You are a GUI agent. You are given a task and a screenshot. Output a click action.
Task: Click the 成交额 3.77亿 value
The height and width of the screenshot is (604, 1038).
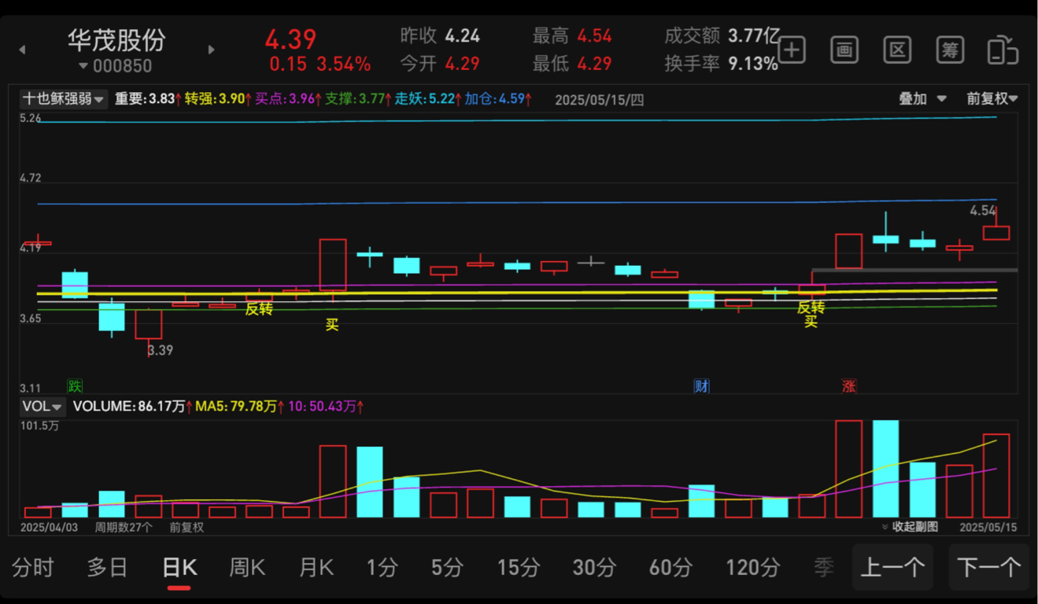pyautogui.click(x=753, y=36)
